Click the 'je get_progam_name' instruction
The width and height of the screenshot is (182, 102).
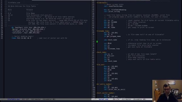[112, 36]
